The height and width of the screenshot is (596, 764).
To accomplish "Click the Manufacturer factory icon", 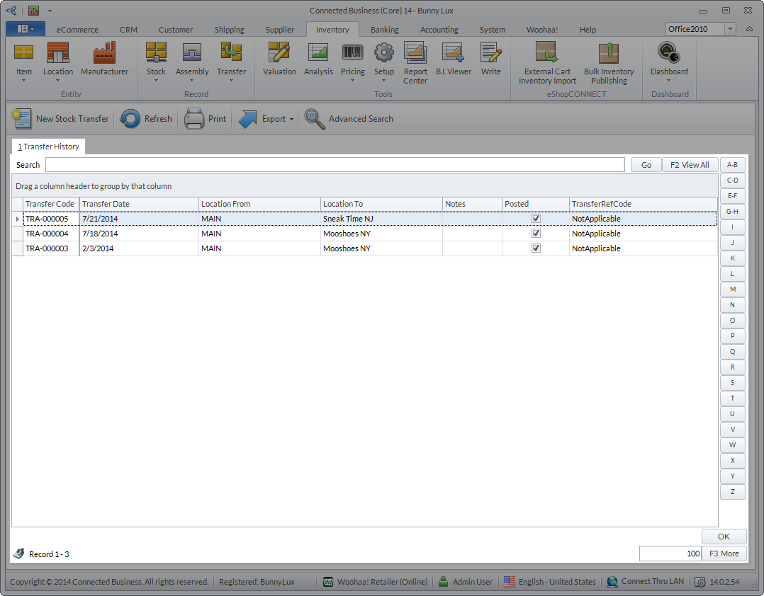I will point(104,53).
